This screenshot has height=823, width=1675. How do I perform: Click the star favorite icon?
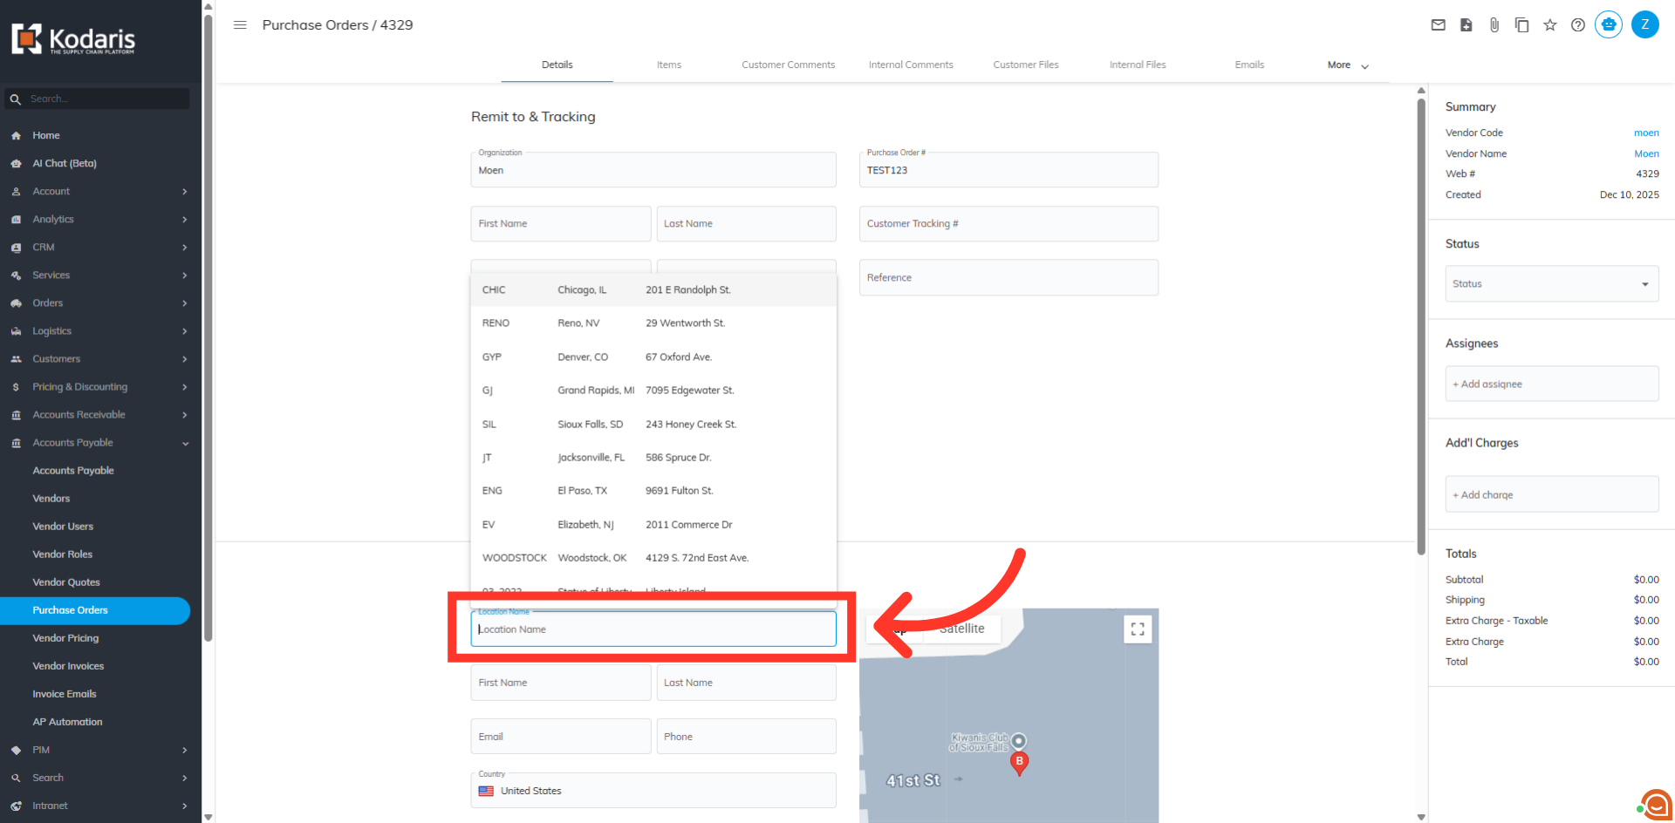(1550, 25)
